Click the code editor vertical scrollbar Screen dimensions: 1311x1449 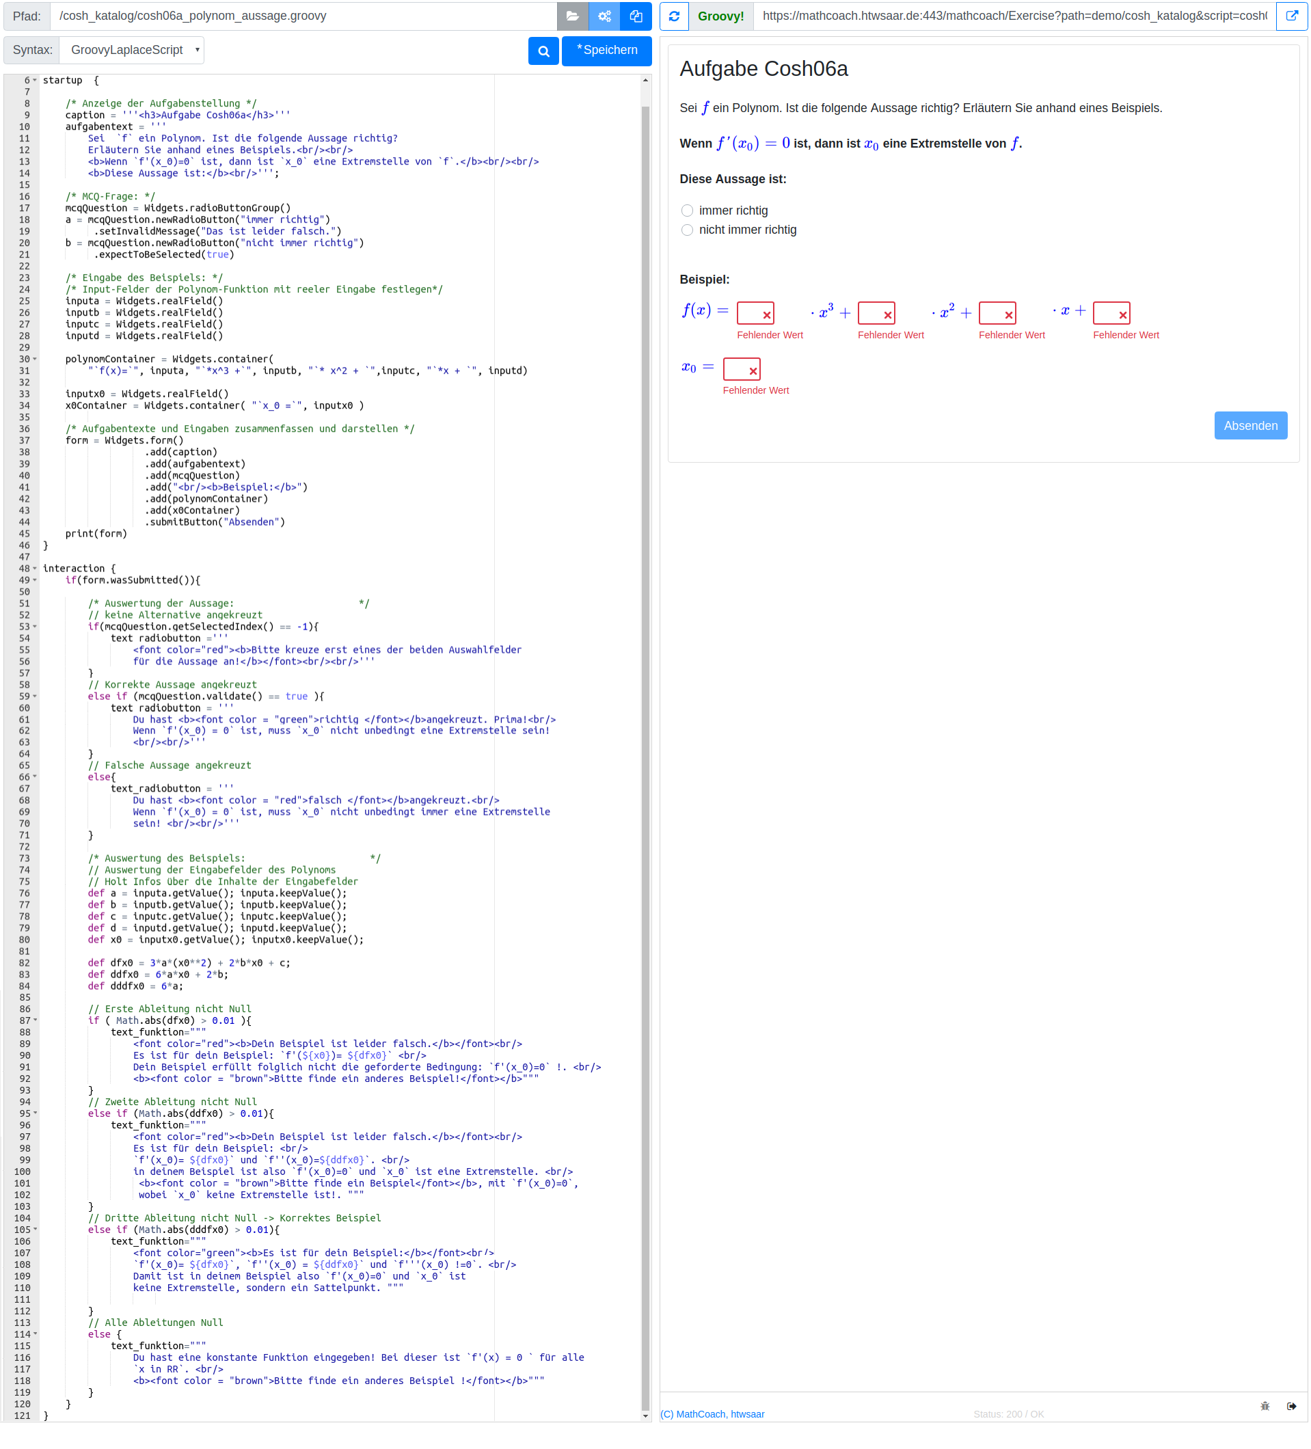(x=645, y=719)
